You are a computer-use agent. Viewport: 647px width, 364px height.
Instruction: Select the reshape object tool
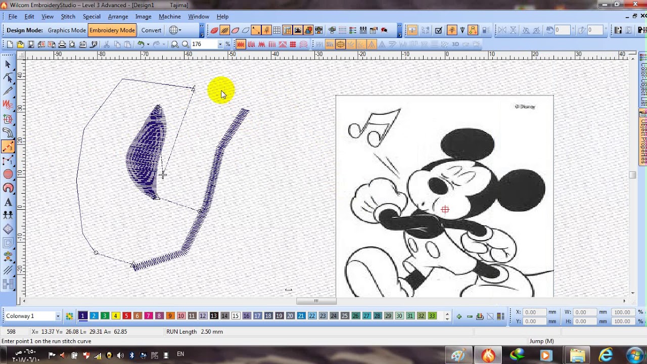(8, 78)
